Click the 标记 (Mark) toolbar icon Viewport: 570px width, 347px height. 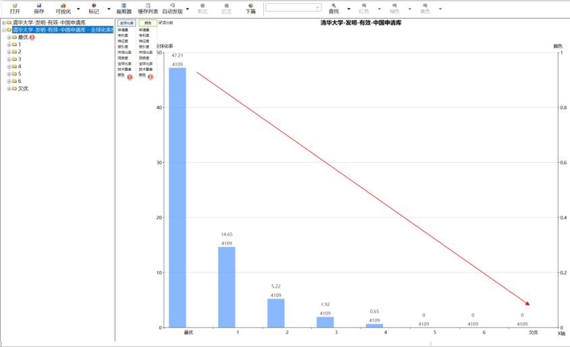pyautogui.click(x=93, y=8)
